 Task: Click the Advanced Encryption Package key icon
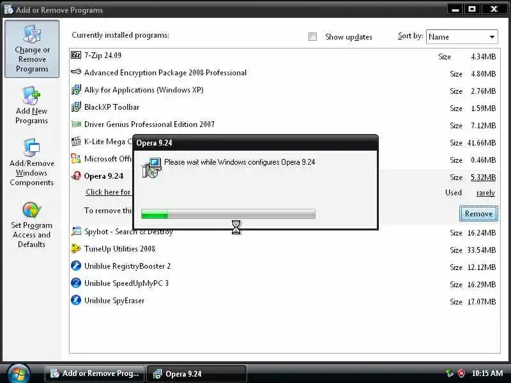pyautogui.click(x=76, y=72)
